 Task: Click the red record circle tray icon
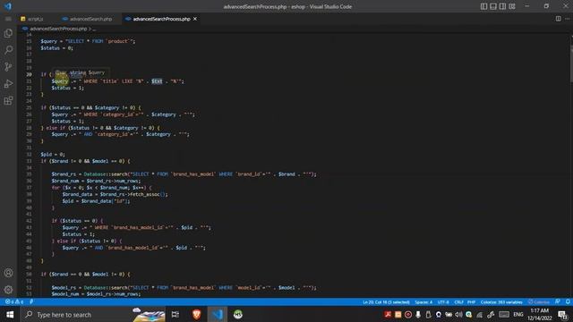pos(408,314)
